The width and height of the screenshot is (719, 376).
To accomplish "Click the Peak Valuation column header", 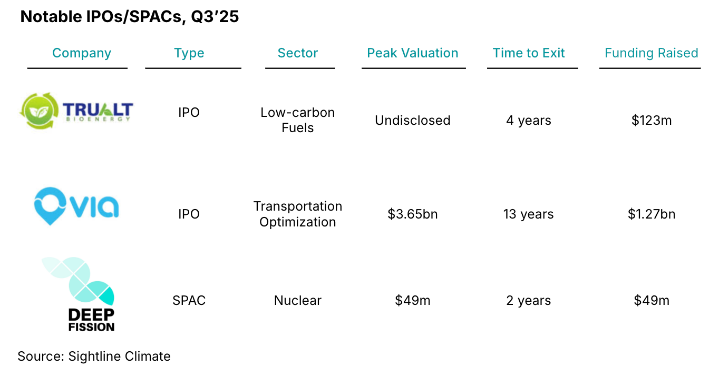I will [413, 53].
